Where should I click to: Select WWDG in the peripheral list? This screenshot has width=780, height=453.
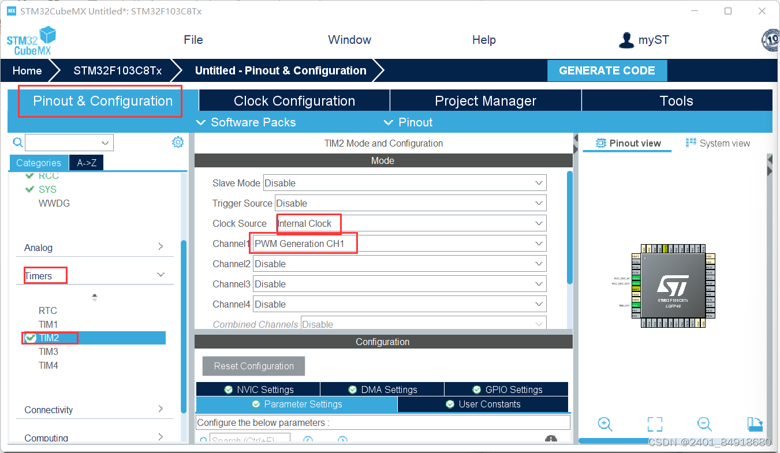(54, 203)
